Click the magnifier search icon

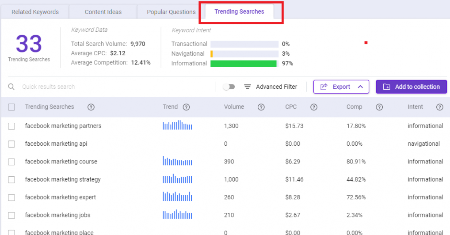pyautogui.click(x=11, y=87)
